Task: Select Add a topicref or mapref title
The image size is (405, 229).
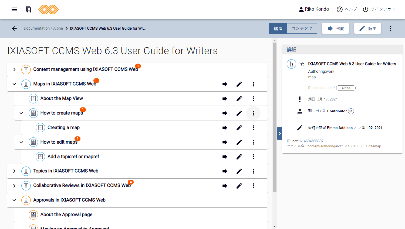Action: point(73,157)
